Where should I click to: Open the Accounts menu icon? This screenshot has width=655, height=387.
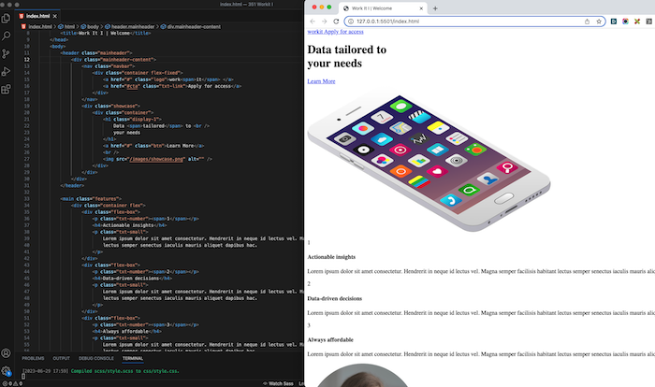click(x=6, y=353)
